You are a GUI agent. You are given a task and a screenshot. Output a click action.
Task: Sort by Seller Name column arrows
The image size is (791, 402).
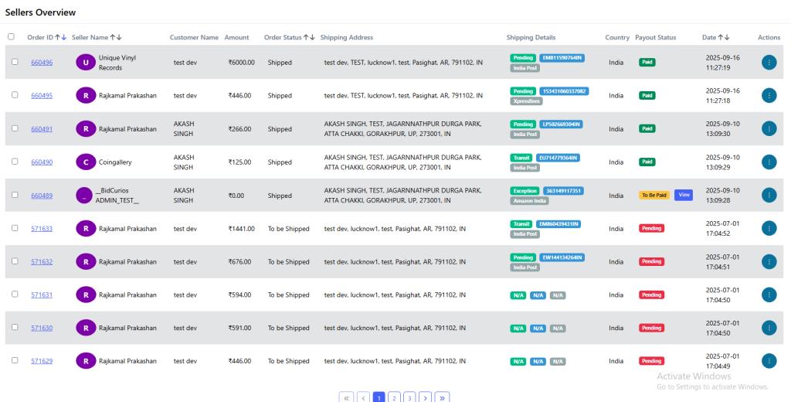[x=116, y=37]
